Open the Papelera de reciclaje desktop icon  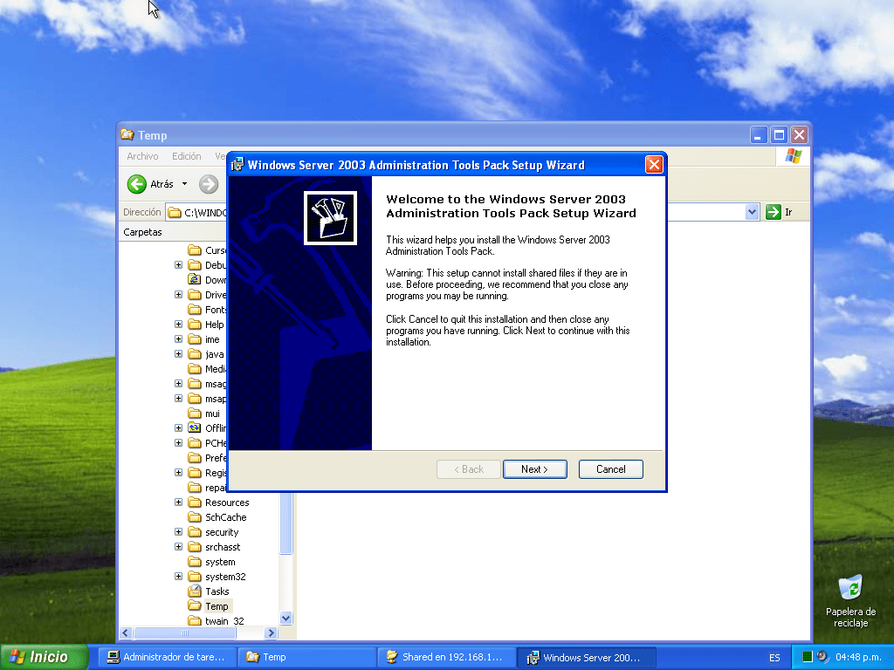[849, 588]
